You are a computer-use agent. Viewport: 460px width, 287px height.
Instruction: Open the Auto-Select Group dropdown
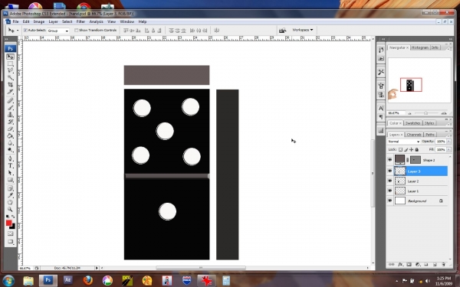[58, 31]
